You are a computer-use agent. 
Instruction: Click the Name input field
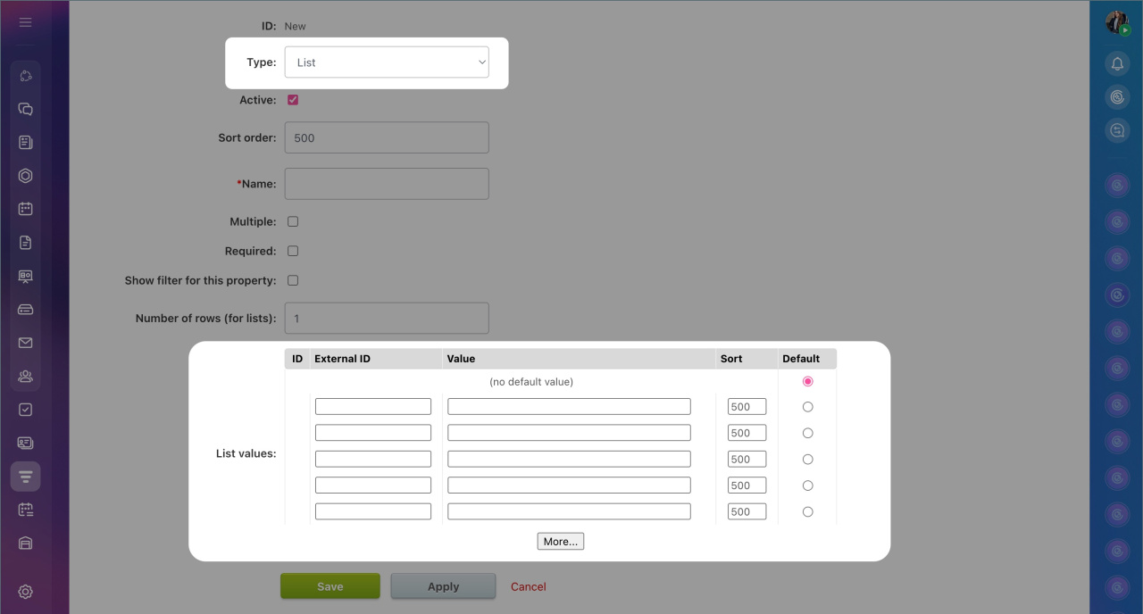386,184
